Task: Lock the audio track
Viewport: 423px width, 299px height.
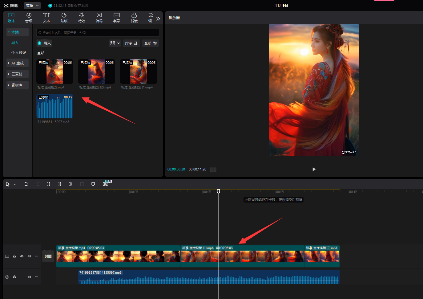Action: 14,277
